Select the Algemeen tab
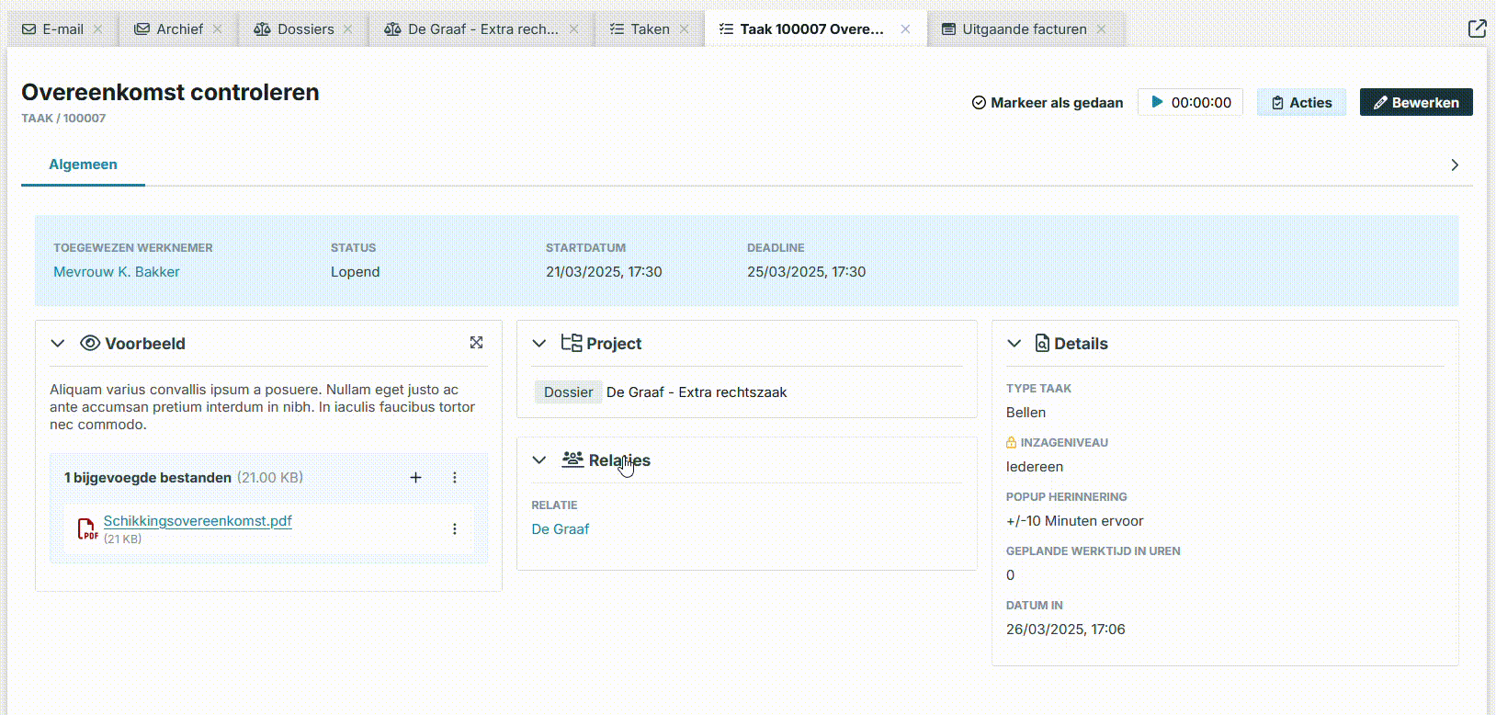Viewport: 1496px width, 715px height. (x=83, y=165)
